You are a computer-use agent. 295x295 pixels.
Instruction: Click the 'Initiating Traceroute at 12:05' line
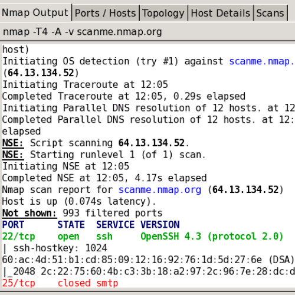click(85, 84)
